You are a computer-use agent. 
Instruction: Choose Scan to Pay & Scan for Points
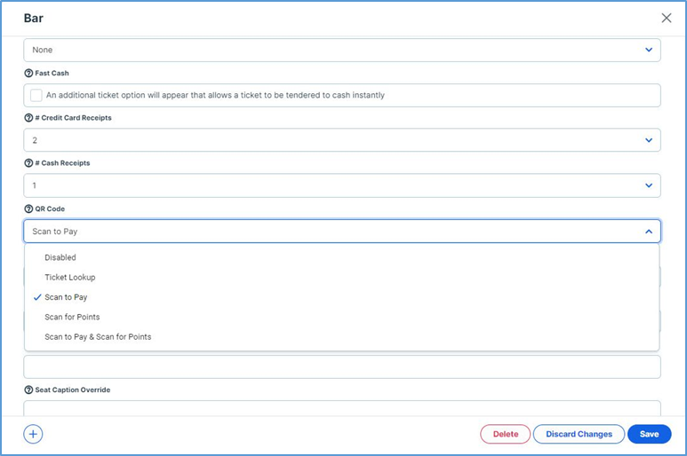click(98, 337)
